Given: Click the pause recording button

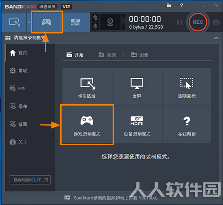Looking at the screenshot, I should pos(179,22).
